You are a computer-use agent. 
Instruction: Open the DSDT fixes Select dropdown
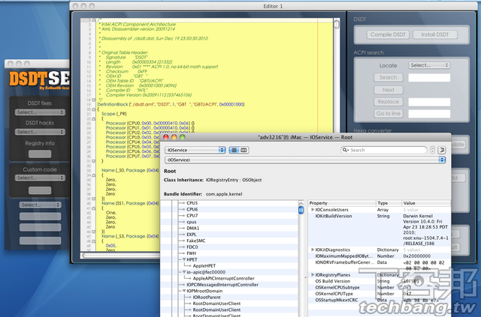coord(40,112)
